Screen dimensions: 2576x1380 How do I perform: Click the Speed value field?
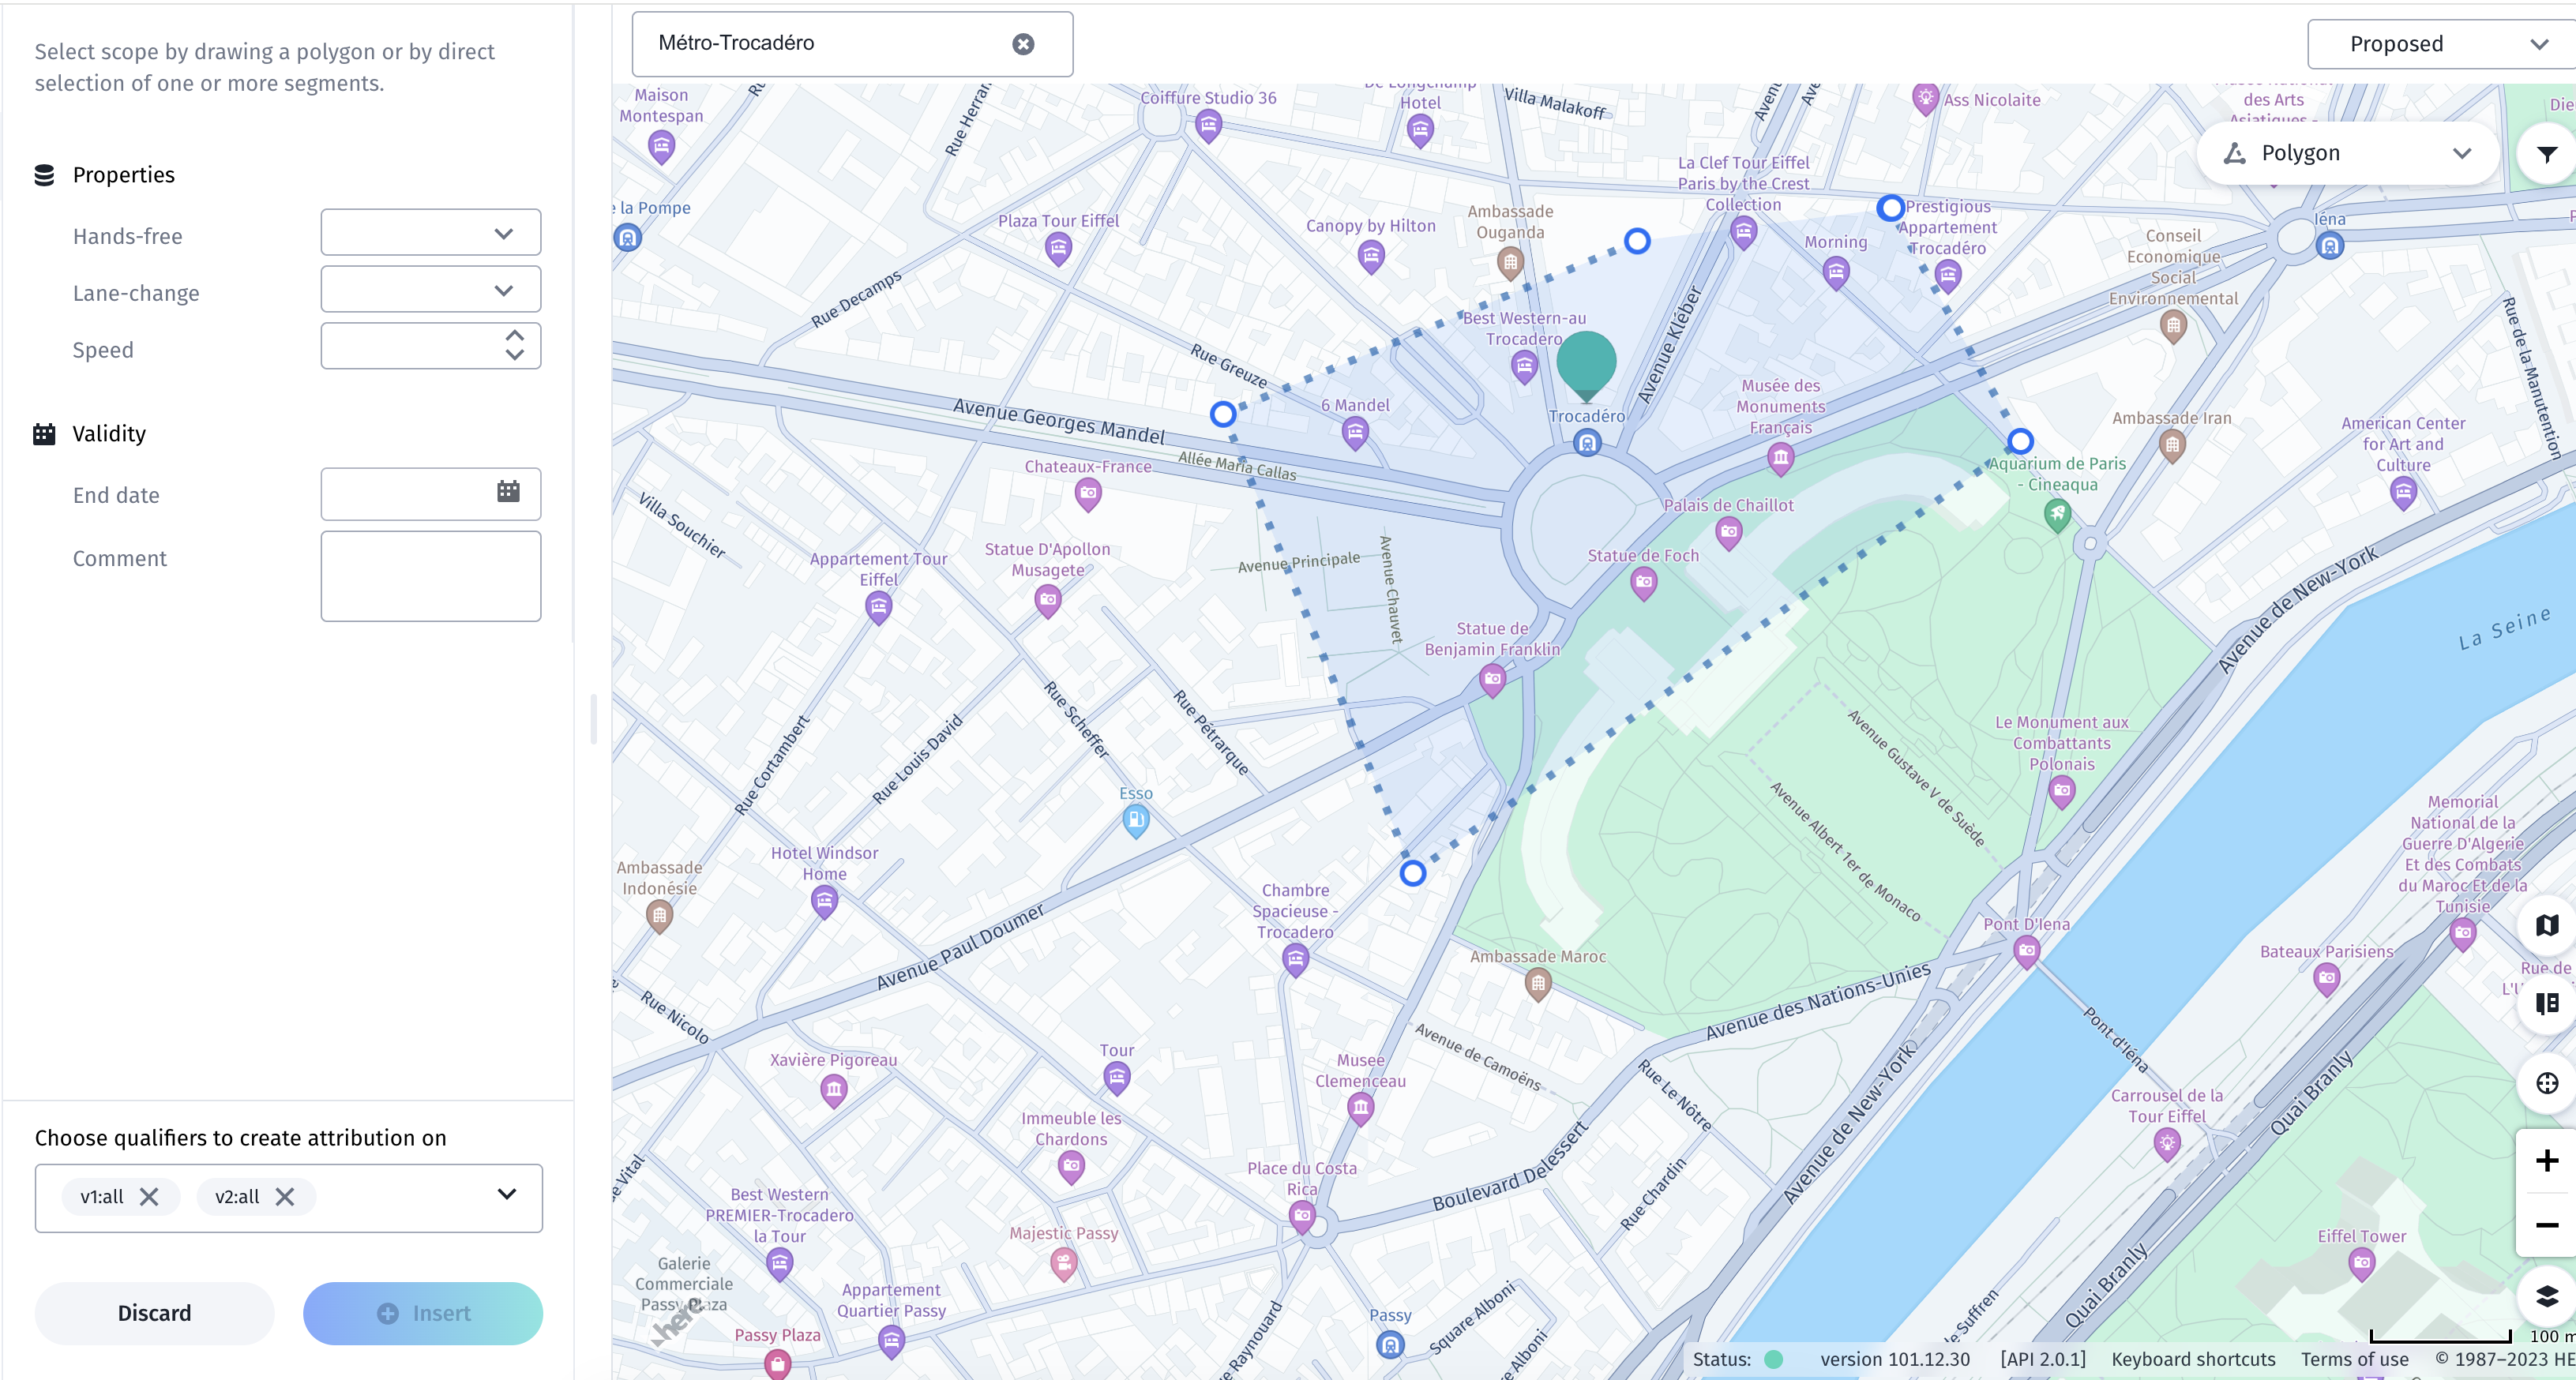click(x=431, y=346)
